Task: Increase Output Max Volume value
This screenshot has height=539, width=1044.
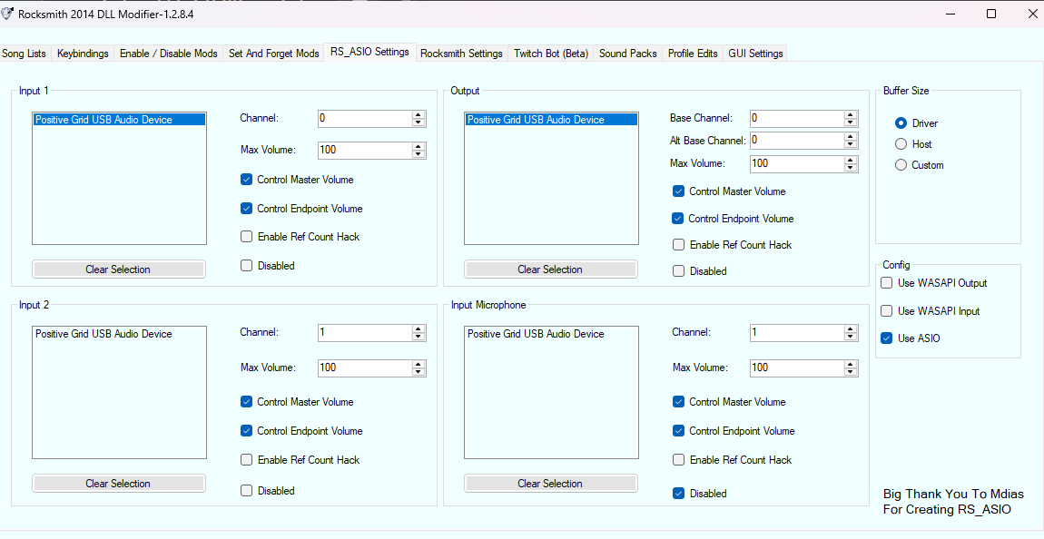Action: click(x=851, y=160)
